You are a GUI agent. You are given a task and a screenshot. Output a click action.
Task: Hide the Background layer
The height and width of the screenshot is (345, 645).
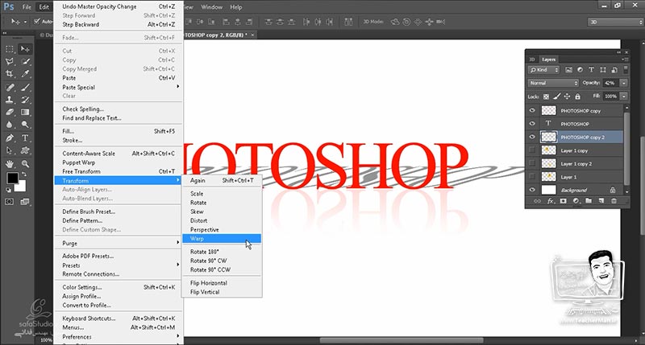[x=532, y=190]
